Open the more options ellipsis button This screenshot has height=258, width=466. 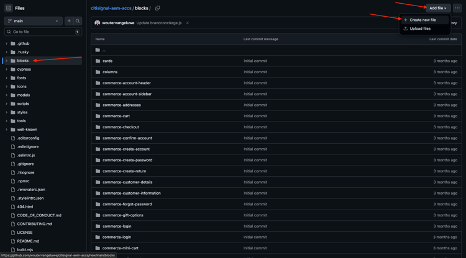click(457, 8)
